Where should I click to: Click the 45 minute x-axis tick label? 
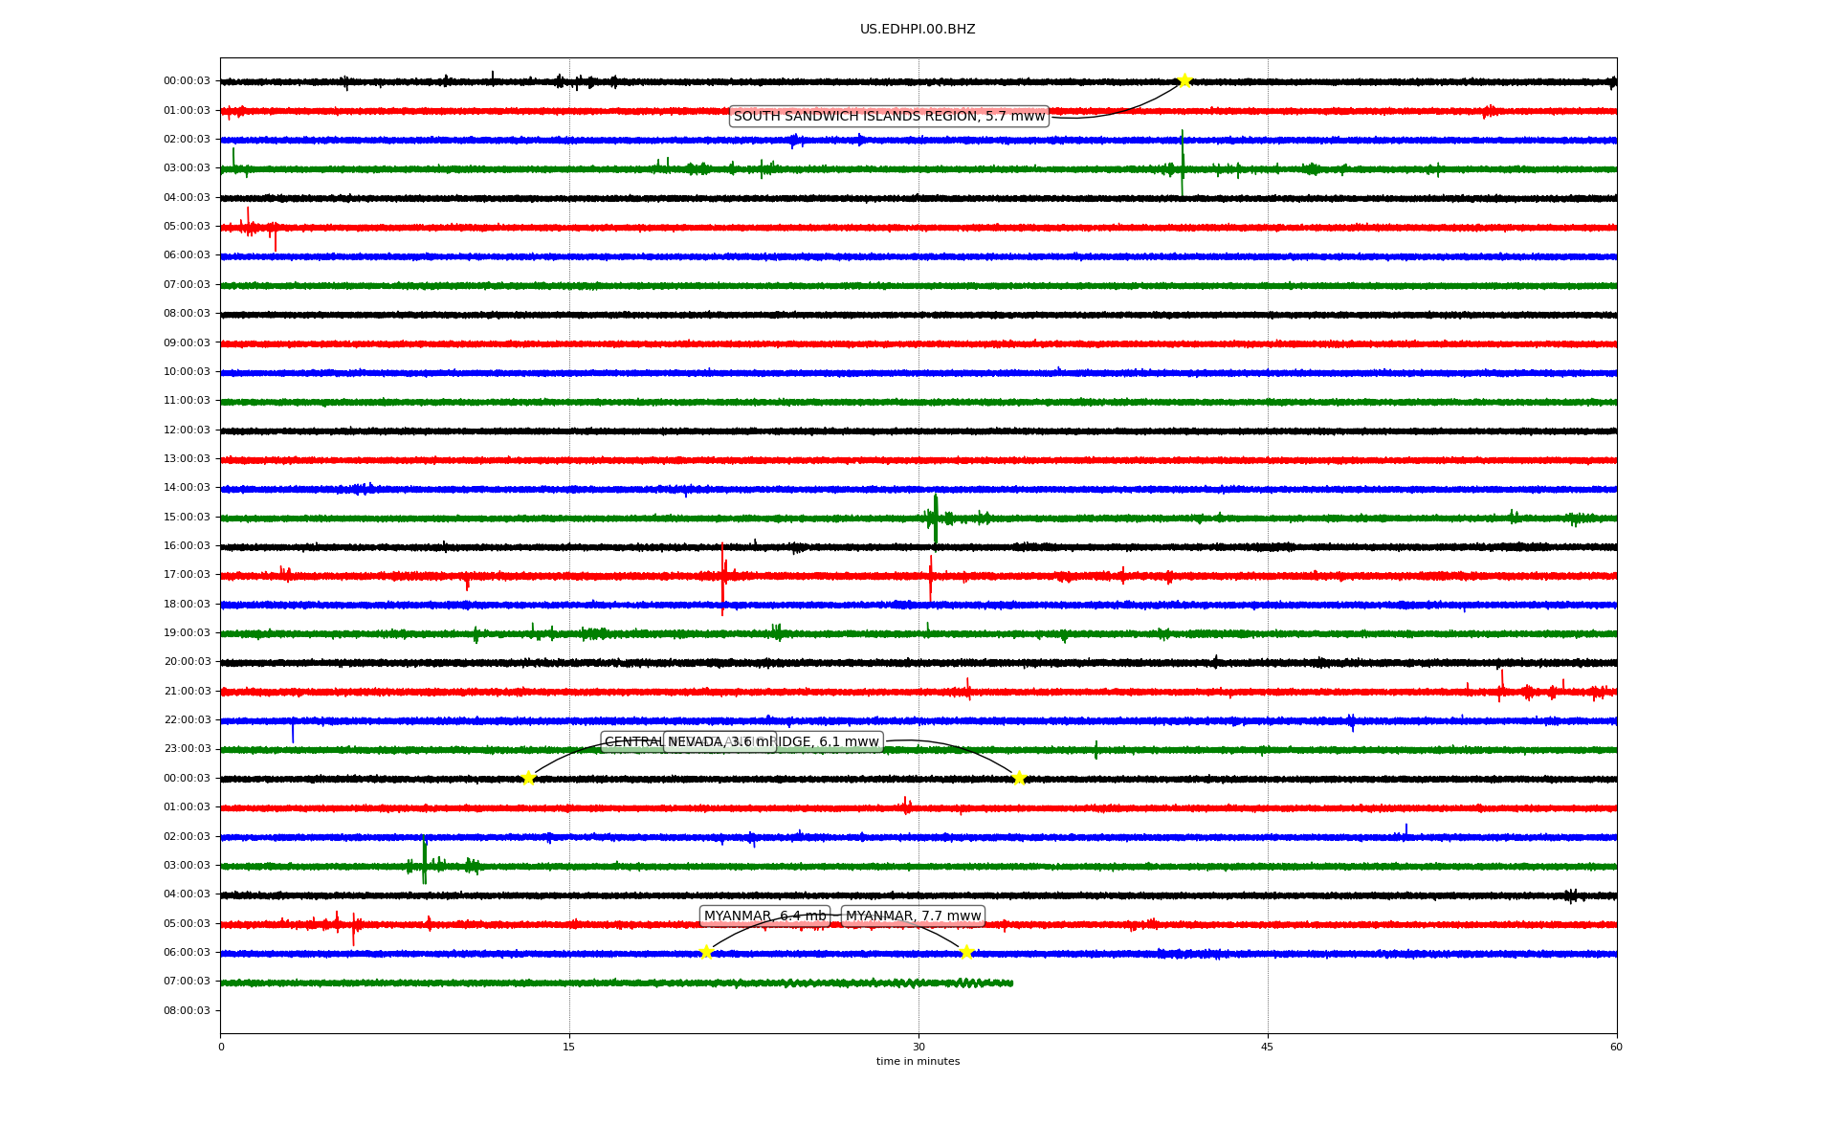[1268, 1048]
